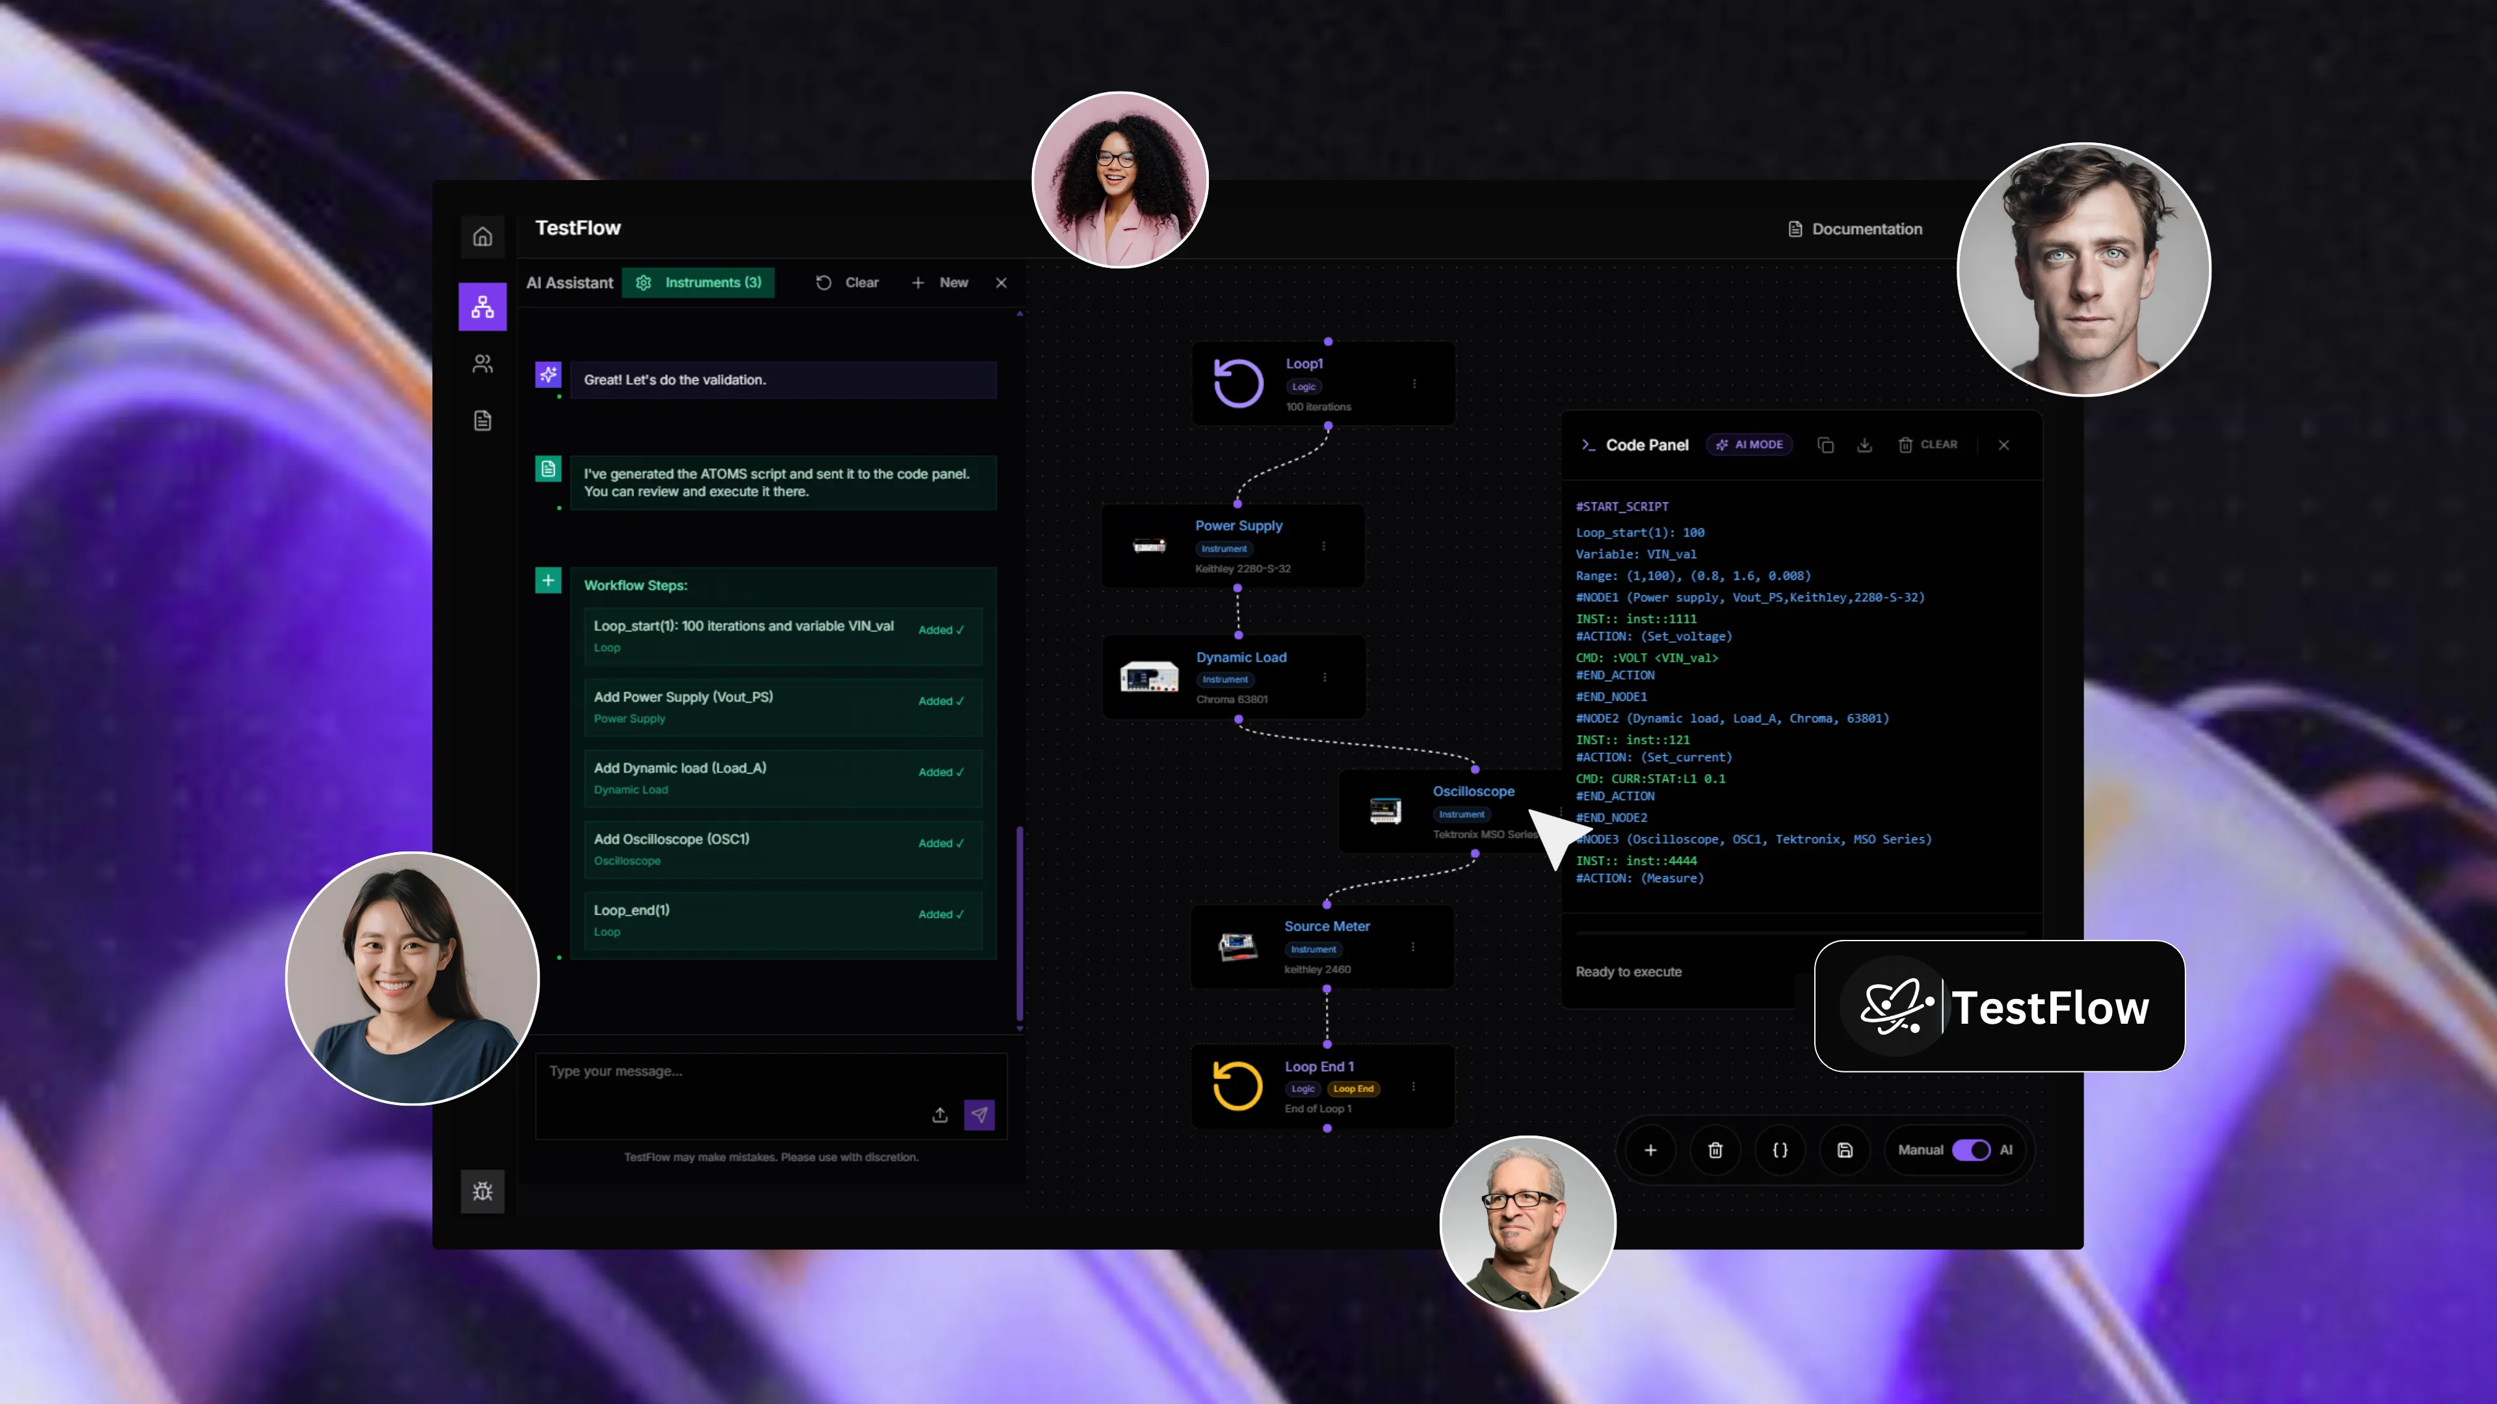Switch to the AI Assistant tab
Image resolution: width=2497 pixels, height=1404 pixels.
[x=570, y=283]
